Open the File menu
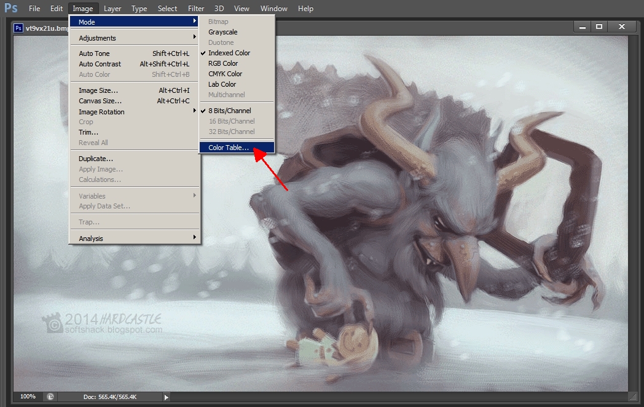The image size is (644, 407). 34,8
